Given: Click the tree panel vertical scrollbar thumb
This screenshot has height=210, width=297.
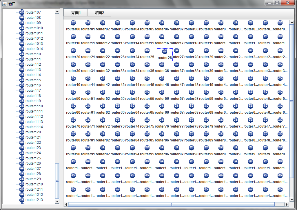Looking at the screenshot, I should [57, 181].
